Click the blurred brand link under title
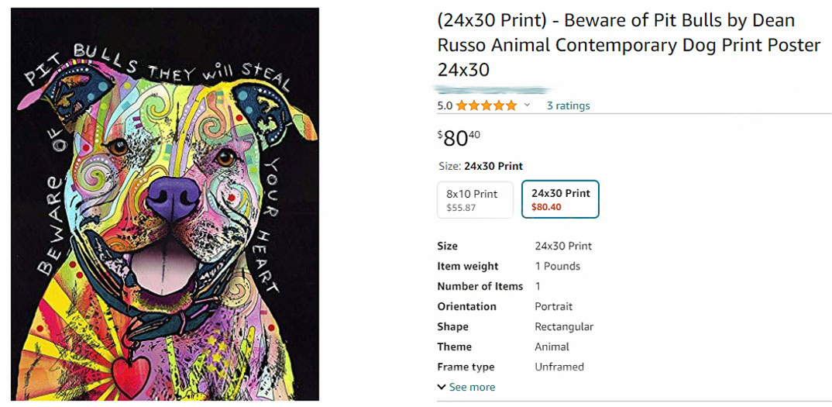The width and height of the screenshot is (832, 407). point(493,90)
